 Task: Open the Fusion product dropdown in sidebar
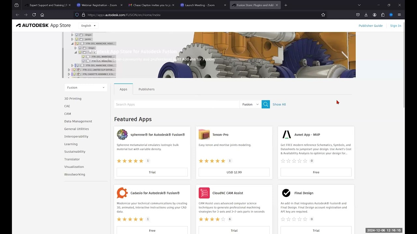(86, 87)
